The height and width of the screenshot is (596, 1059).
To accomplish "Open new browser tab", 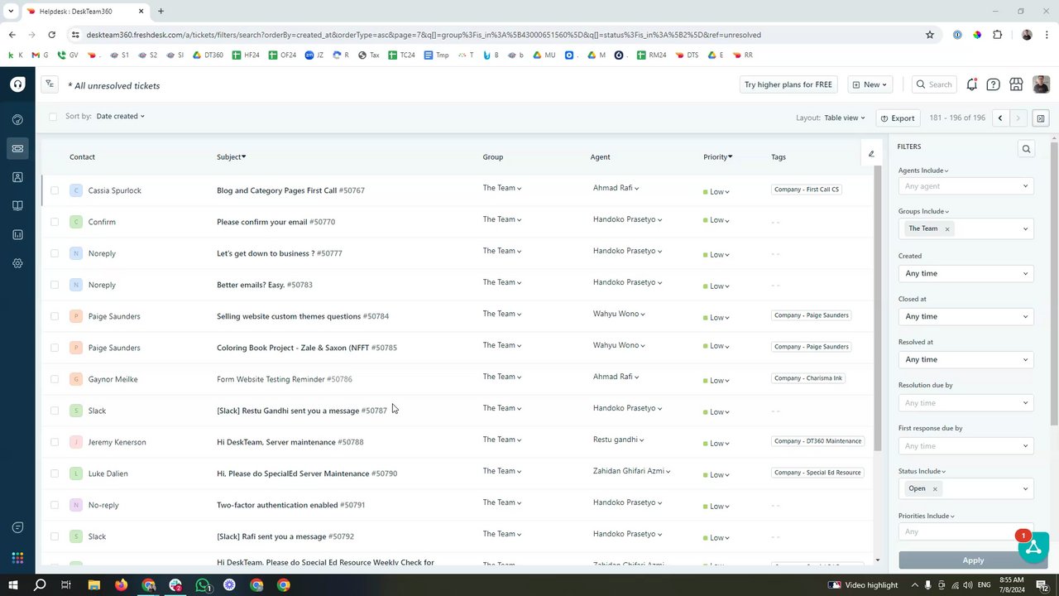I will coord(161,11).
